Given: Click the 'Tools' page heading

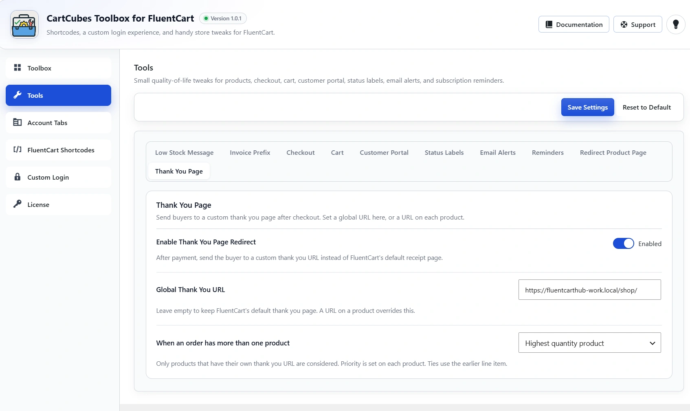Looking at the screenshot, I should 143,68.
